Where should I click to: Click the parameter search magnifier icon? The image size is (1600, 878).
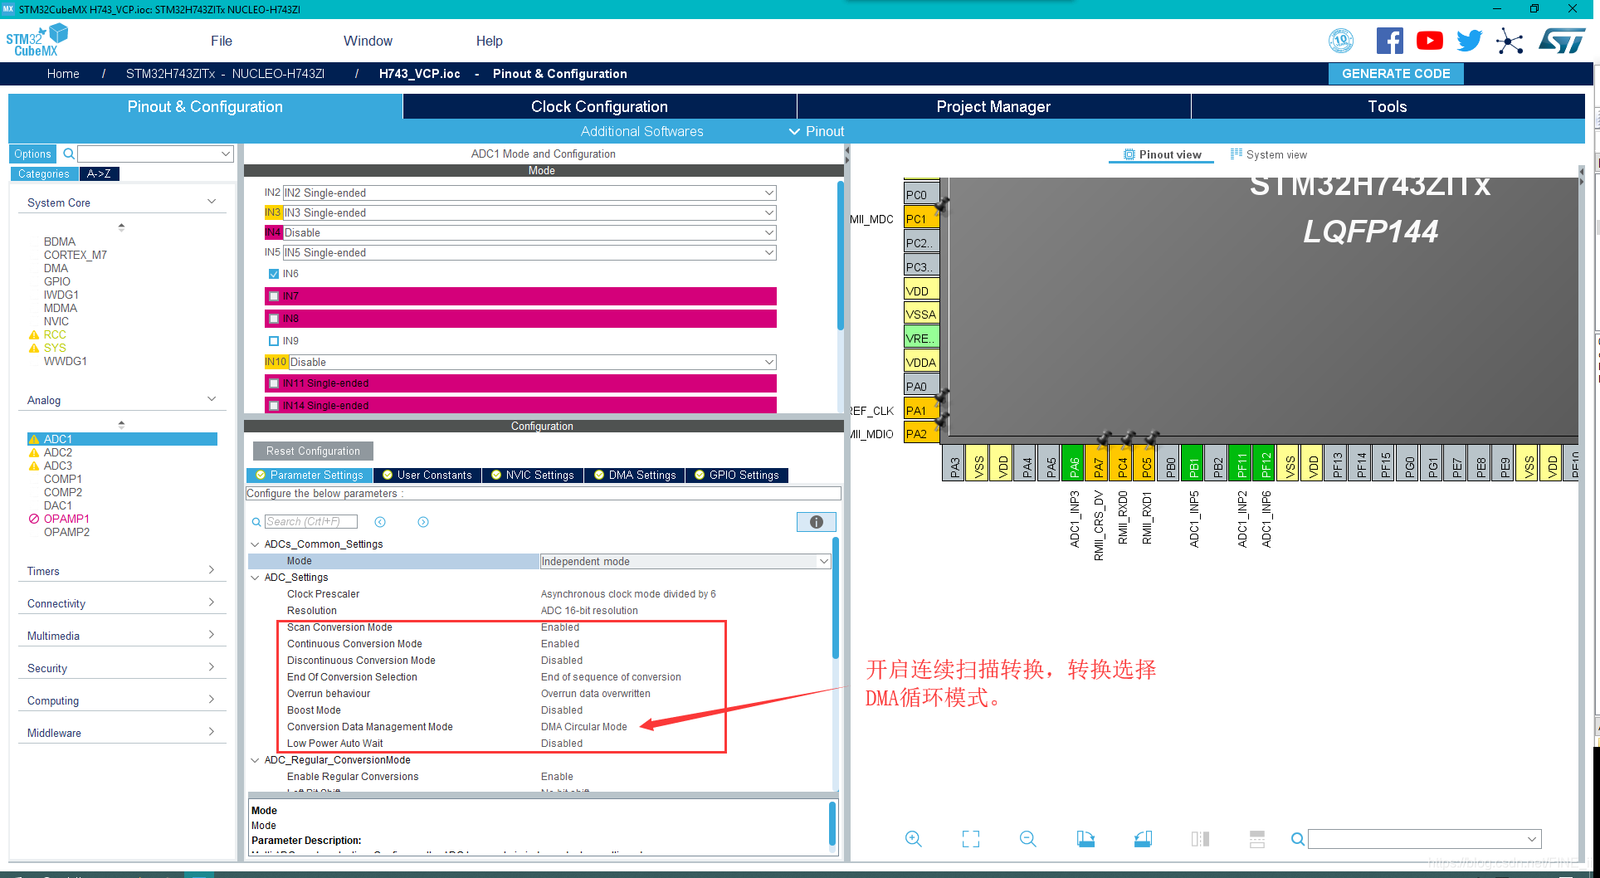click(x=256, y=522)
